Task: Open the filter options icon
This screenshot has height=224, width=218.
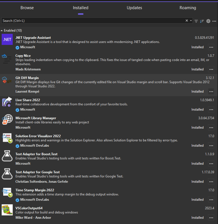Action: pyautogui.click(x=196, y=21)
